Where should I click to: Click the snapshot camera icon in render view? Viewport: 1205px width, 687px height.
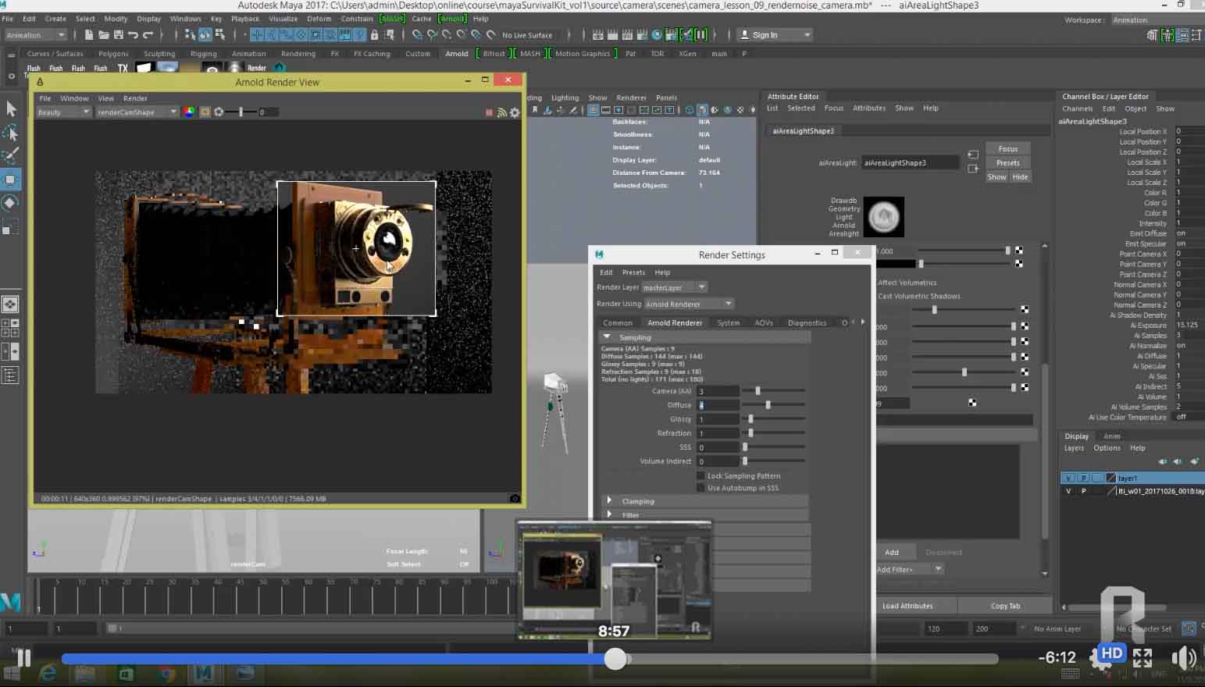coord(515,498)
